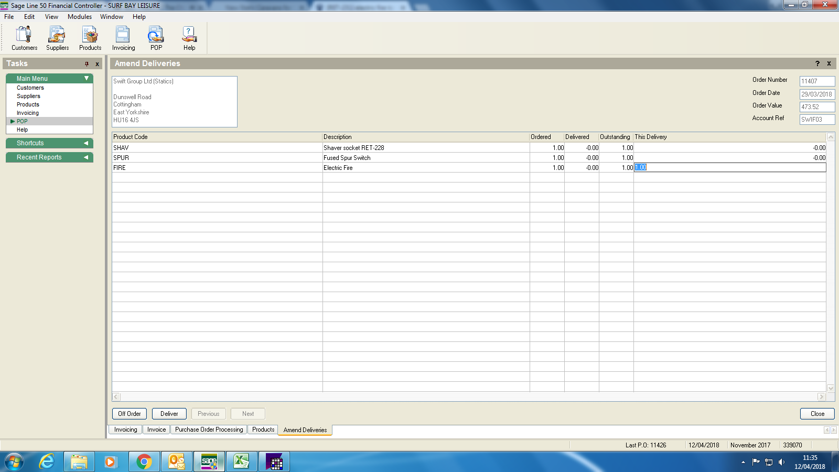Switch to the Invoice tab
839x472 pixels.
tap(156, 430)
